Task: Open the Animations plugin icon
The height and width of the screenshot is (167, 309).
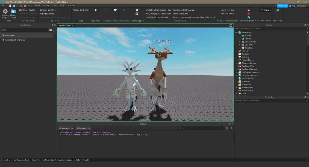Action: click(124, 10)
